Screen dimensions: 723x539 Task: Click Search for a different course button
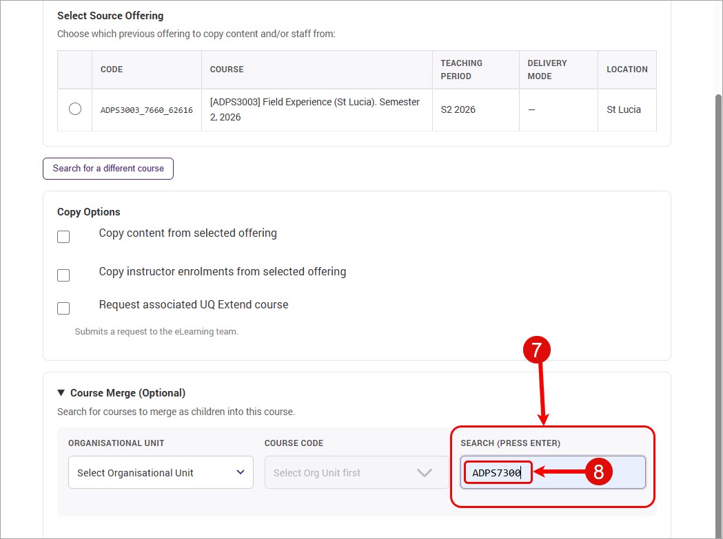coord(108,169)
